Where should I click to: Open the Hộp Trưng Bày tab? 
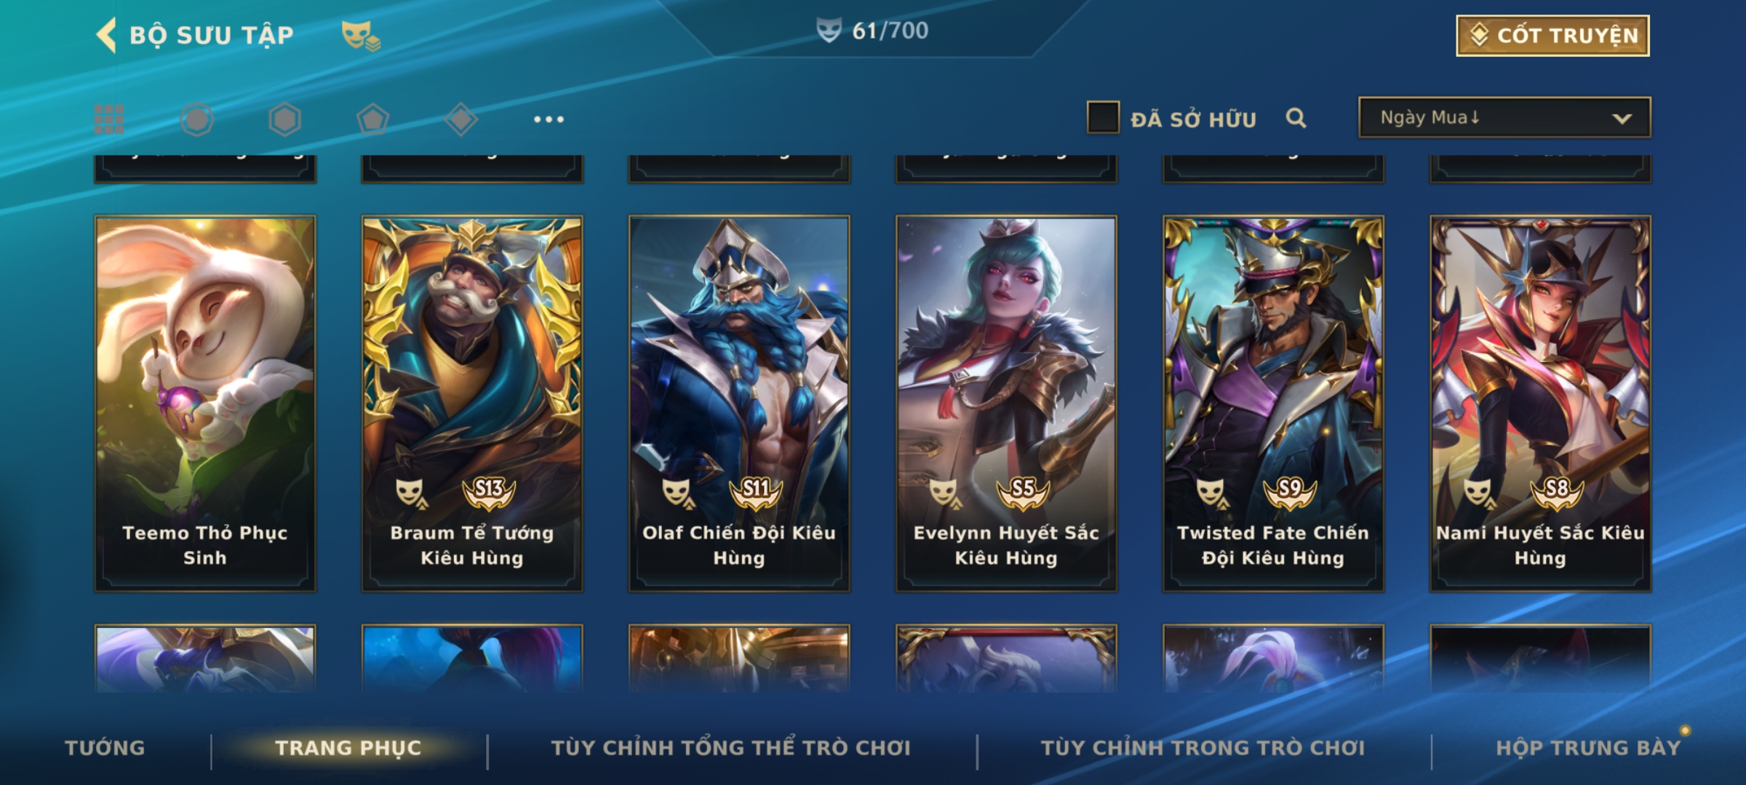[1588, 748]
